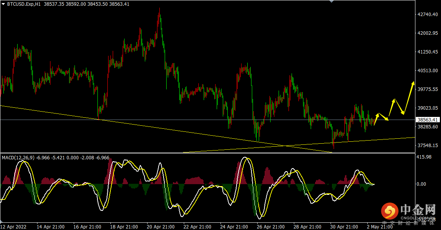Viewport: 441px width, 230px height.
Task: Click the 12 Apr 2022 date label
Action: click(13, 227)
